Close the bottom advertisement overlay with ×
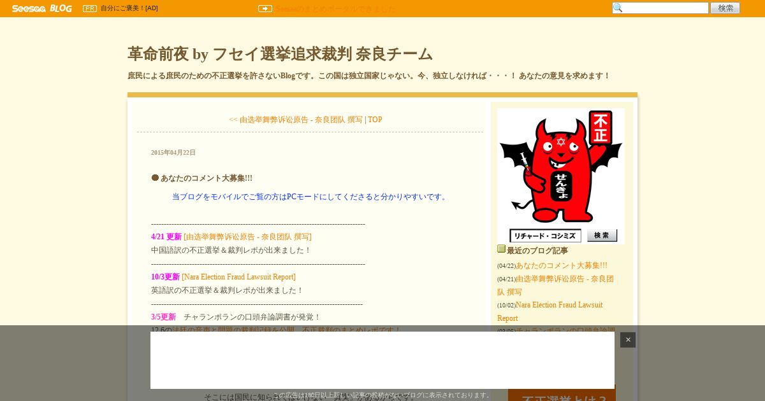Image resolution: width=765 pixels, height=401 pixels. pos(628,340)
